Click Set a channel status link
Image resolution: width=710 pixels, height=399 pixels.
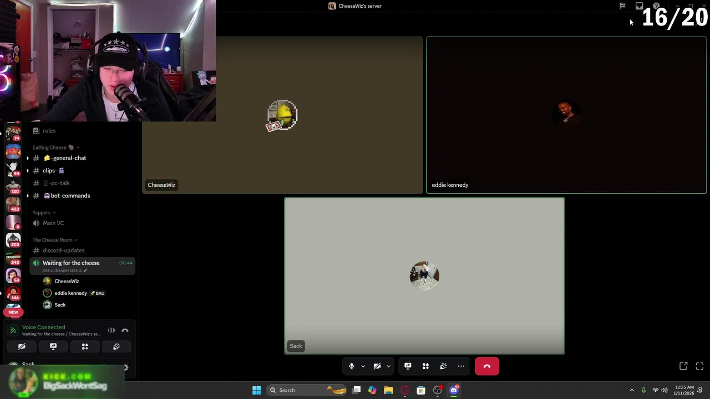(65, 270)
